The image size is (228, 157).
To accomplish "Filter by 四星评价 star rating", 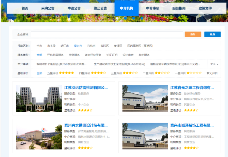I will click(x=92, y=73).
